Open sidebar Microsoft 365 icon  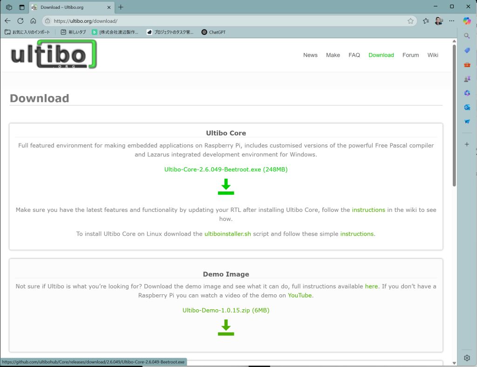[x=467, y=93]
